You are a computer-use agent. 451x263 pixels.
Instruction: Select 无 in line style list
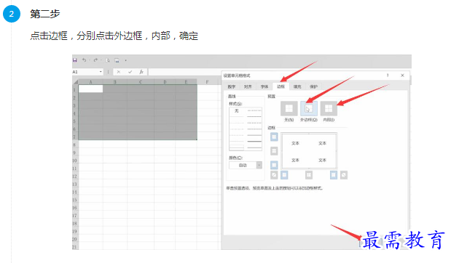point(237,111)
